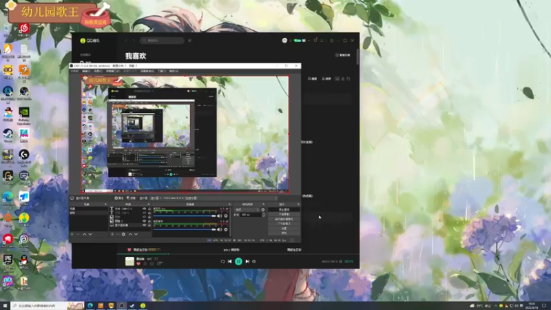Seek on the QQ Music progress bar

coord(238,254)
